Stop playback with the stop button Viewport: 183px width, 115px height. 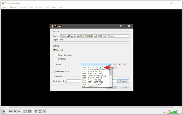(x=15, y=111)
